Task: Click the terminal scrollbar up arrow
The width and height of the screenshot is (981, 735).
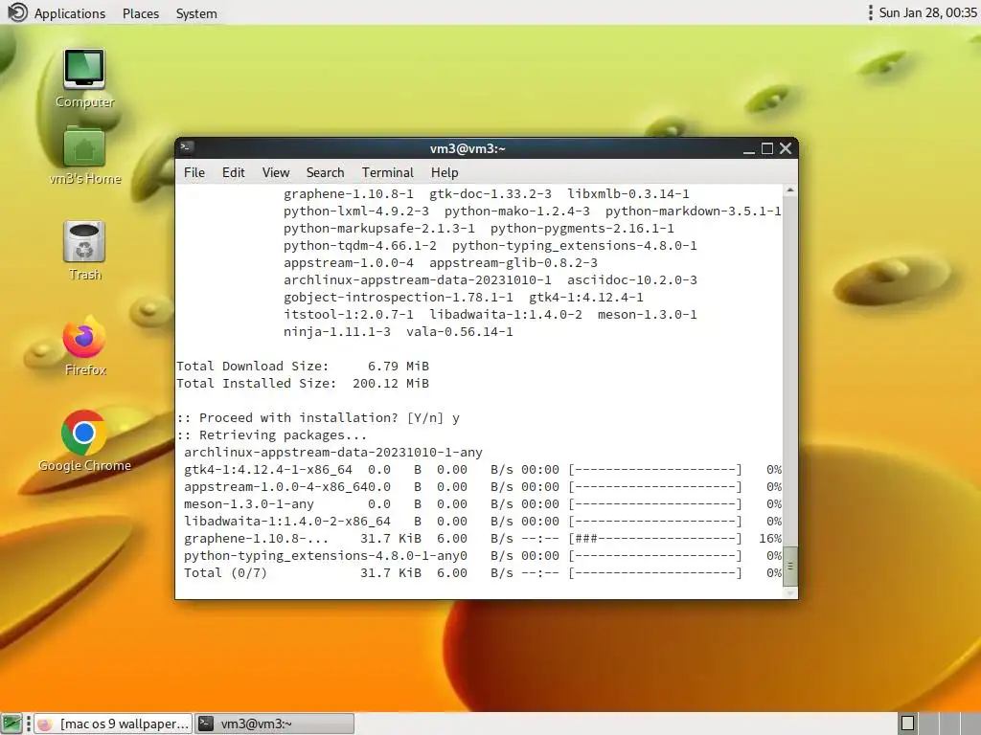Action: click(x=790, y=190)
